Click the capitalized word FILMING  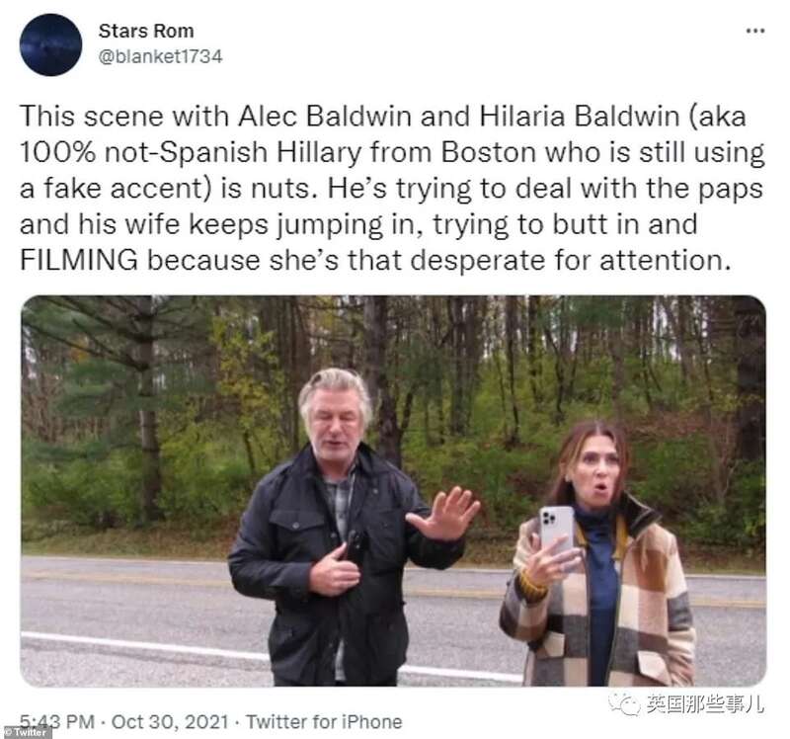(79, 260)
